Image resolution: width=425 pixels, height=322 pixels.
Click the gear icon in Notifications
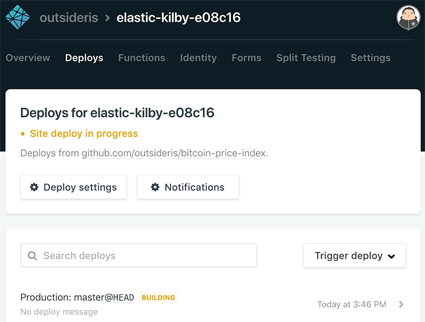pyautogui.click(x=155, y=187)
